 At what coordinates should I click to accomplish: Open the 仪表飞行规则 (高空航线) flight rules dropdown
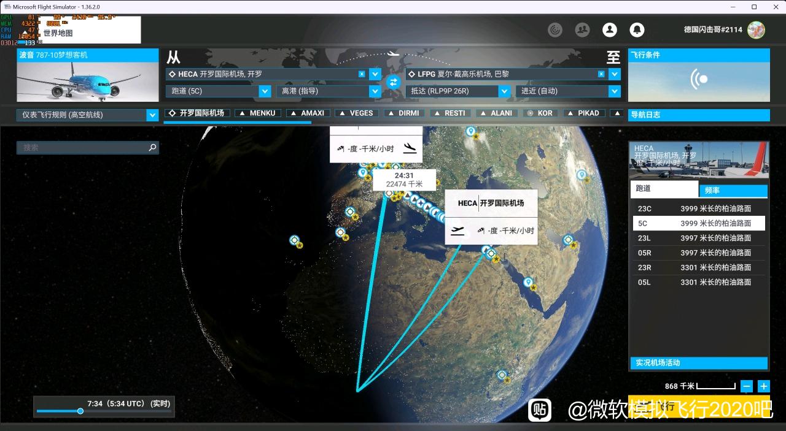[x=88, y=115]
